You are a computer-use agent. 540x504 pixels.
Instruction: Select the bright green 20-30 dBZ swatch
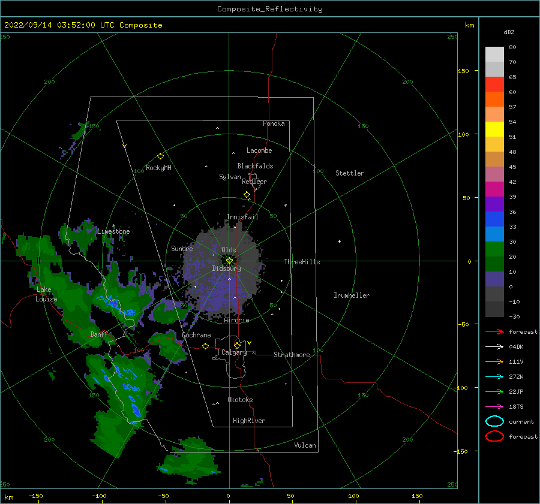tap(494, 249)
